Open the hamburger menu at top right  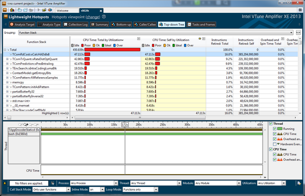pos(300,10)
